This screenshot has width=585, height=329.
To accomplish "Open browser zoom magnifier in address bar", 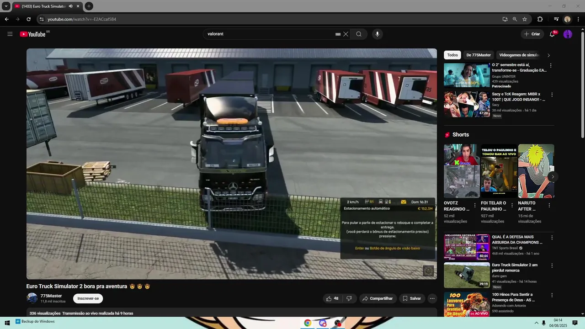I will [x=515, y=19].
